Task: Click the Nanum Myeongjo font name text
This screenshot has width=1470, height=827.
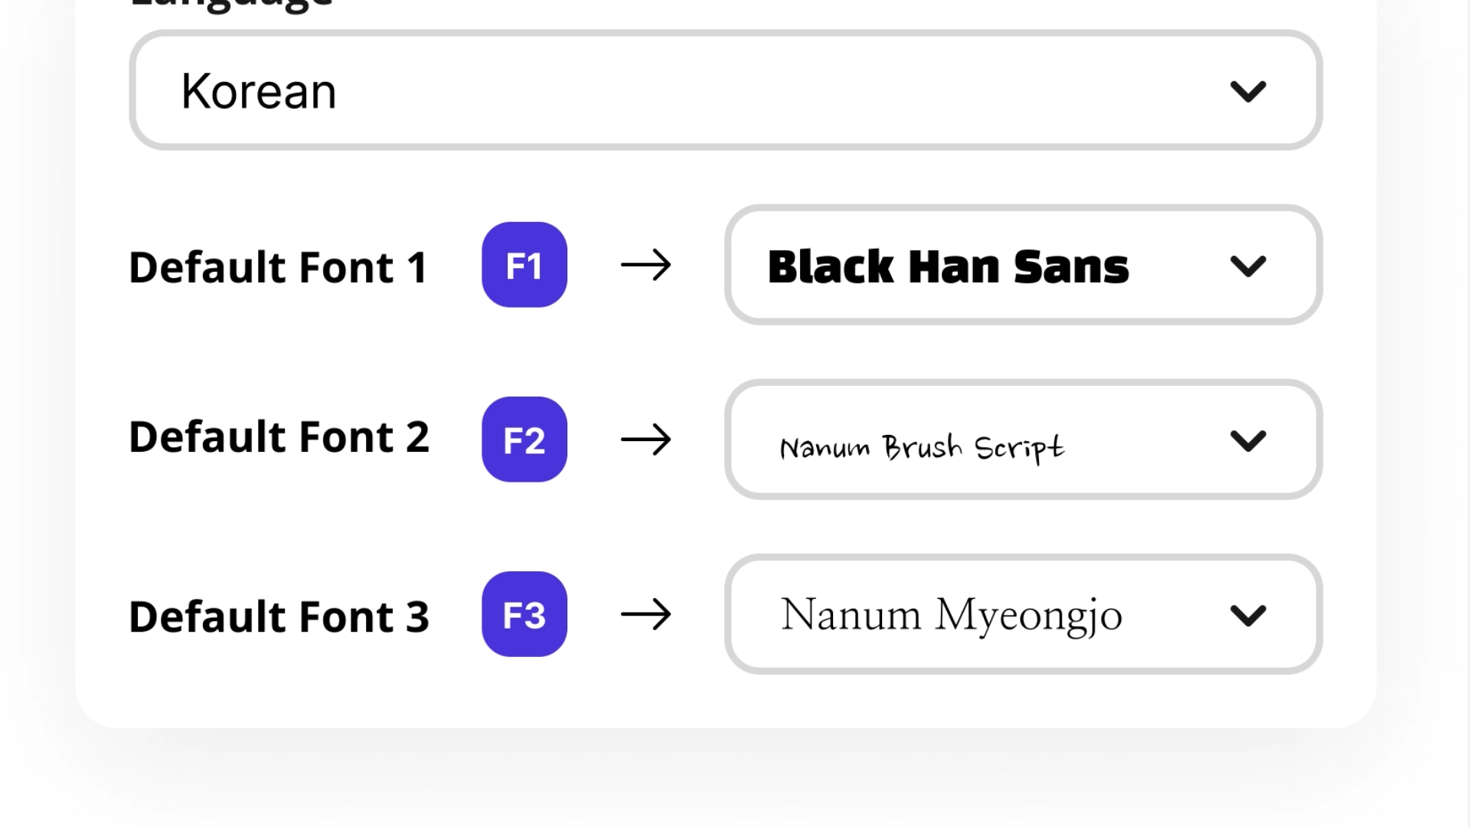Action: (951, 615)
